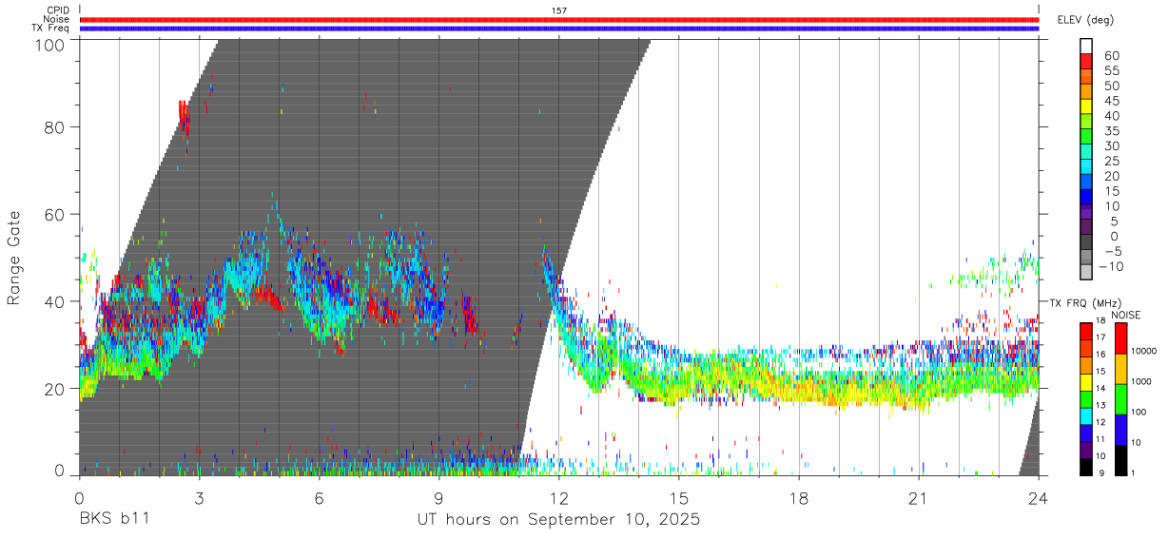Click the BKS b11 radar beam label
This screenshot has height=539, width=1168.
[113, 520]
